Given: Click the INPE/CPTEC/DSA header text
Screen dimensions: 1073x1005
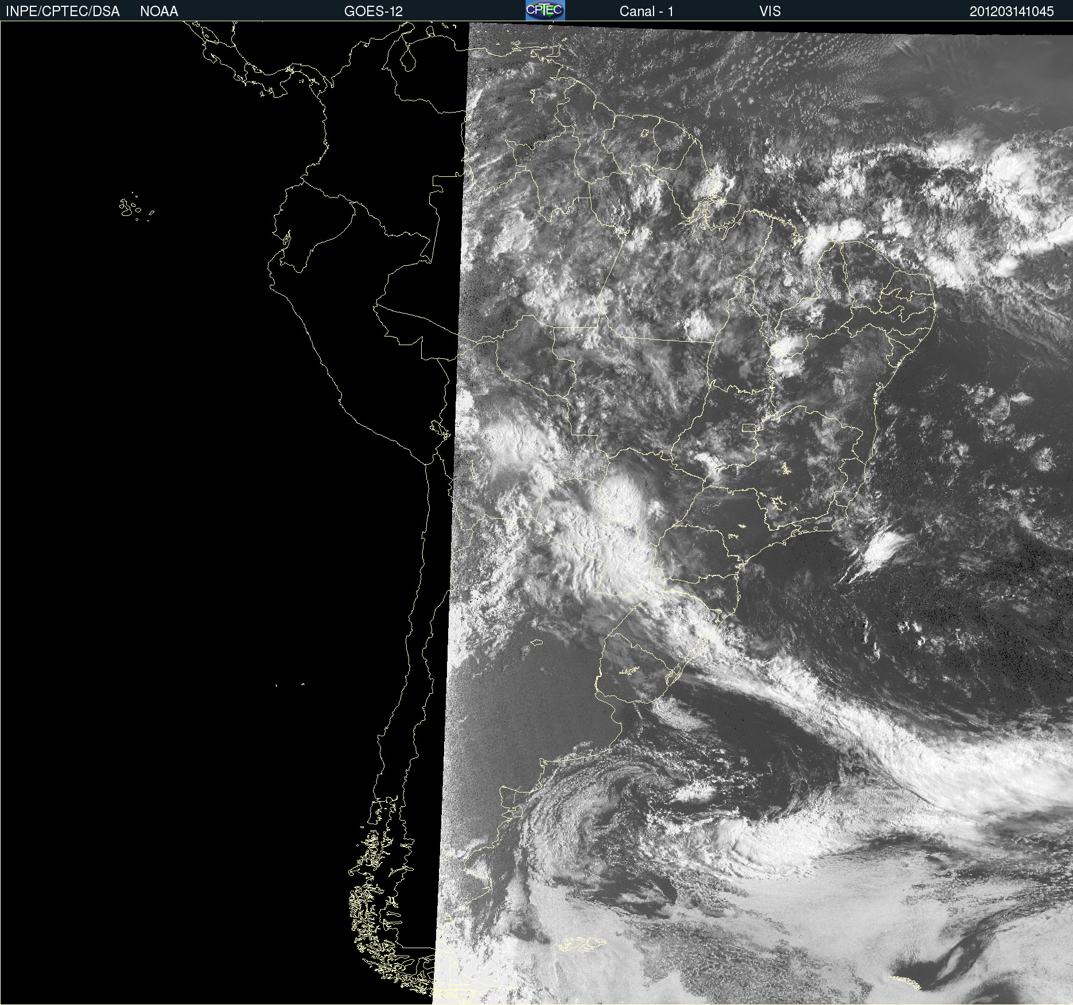Looking at the screenshot, I should tap(63, 11).
